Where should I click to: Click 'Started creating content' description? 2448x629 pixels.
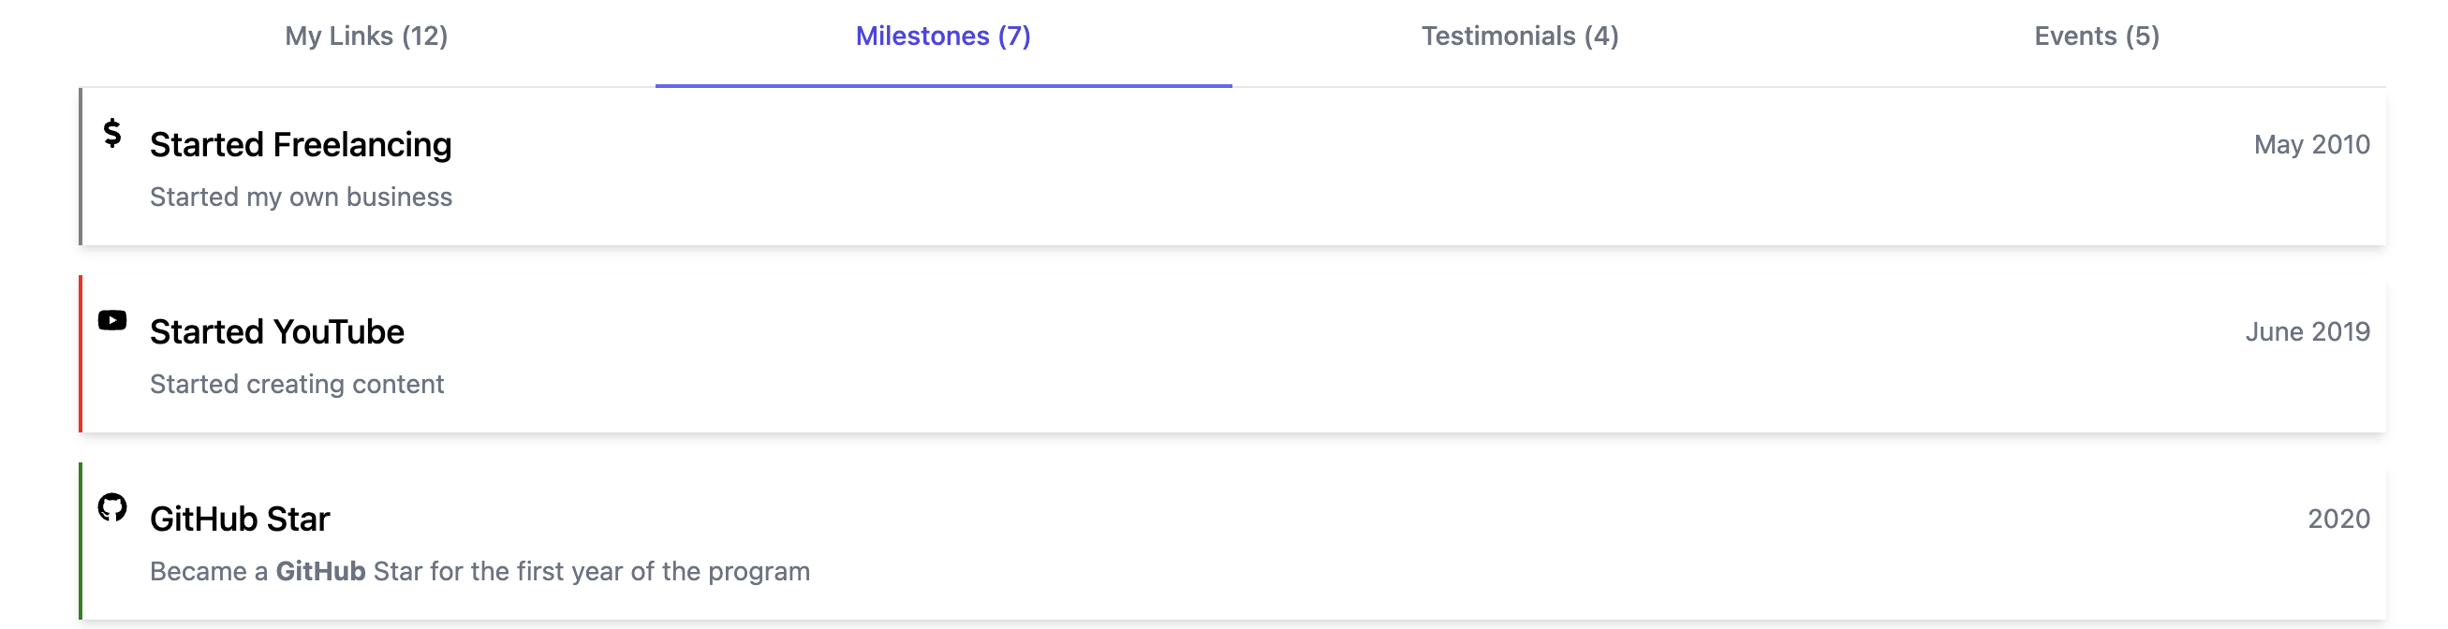click(x=297, y=384)
